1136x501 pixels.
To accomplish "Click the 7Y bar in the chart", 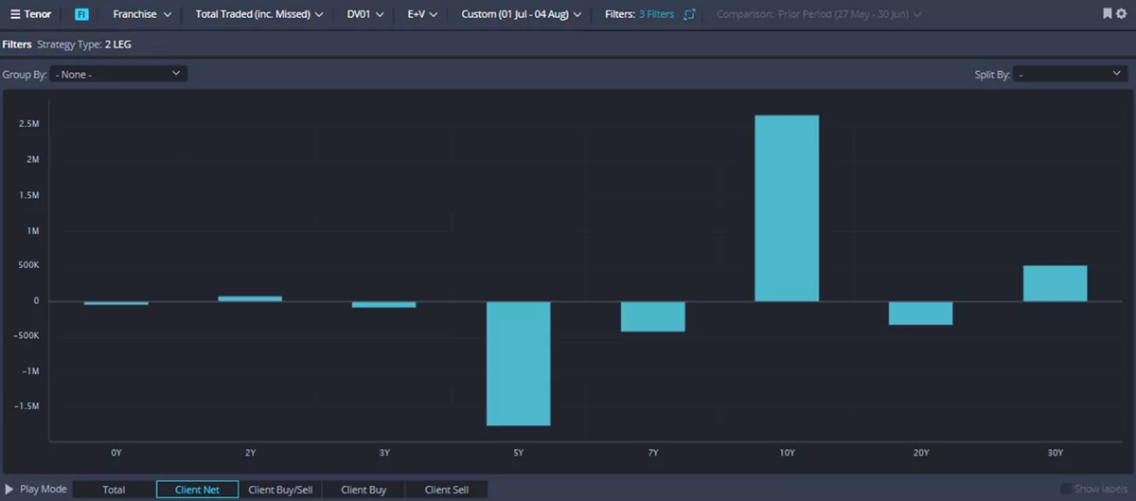I will coord(653,316).
